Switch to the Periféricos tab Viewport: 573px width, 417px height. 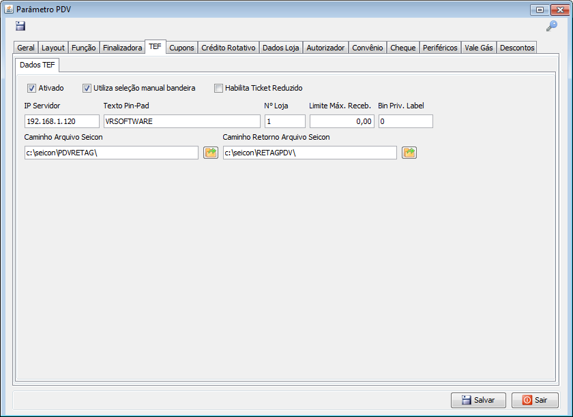440,48
